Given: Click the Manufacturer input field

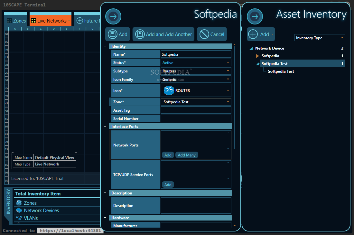Looking at the screenshot, I should (196, 225).
